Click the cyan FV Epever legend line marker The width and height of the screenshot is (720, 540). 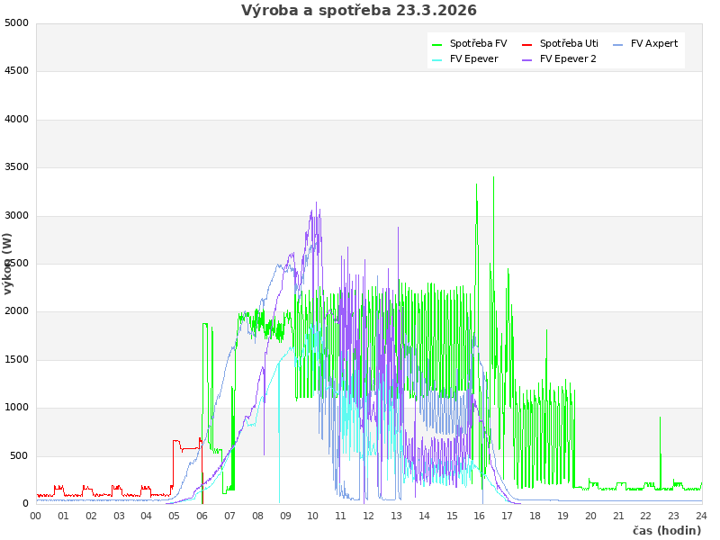[437, 59]
